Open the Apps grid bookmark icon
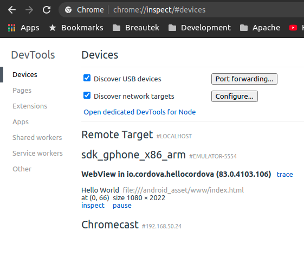The image size is (304, 262). pyautogui.click(x=11, y=28)
